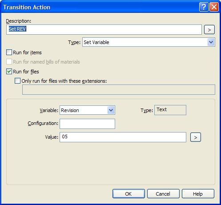Enable the Run for items checkbox

(9, 52)
